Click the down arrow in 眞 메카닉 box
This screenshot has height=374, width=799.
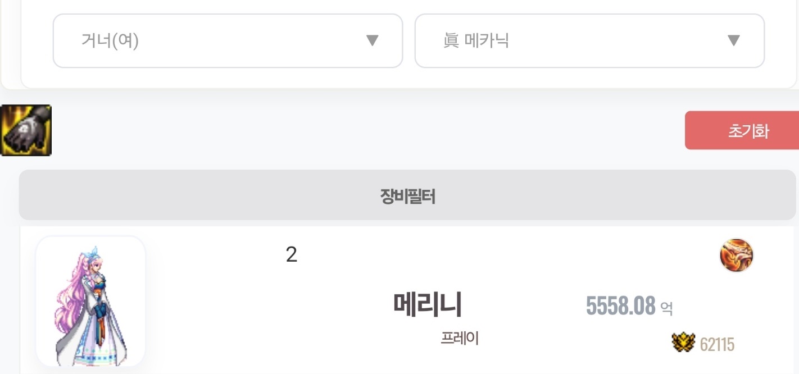733,40
